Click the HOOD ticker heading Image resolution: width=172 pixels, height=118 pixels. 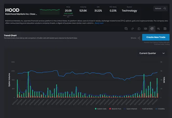coord(12,10)
